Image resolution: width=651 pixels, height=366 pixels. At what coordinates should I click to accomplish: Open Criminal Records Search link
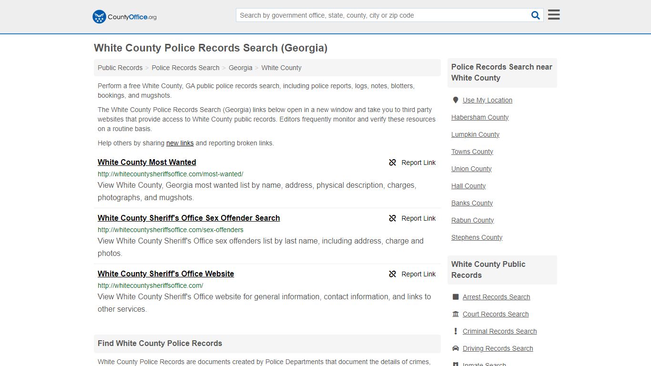[x=499, y=331]
